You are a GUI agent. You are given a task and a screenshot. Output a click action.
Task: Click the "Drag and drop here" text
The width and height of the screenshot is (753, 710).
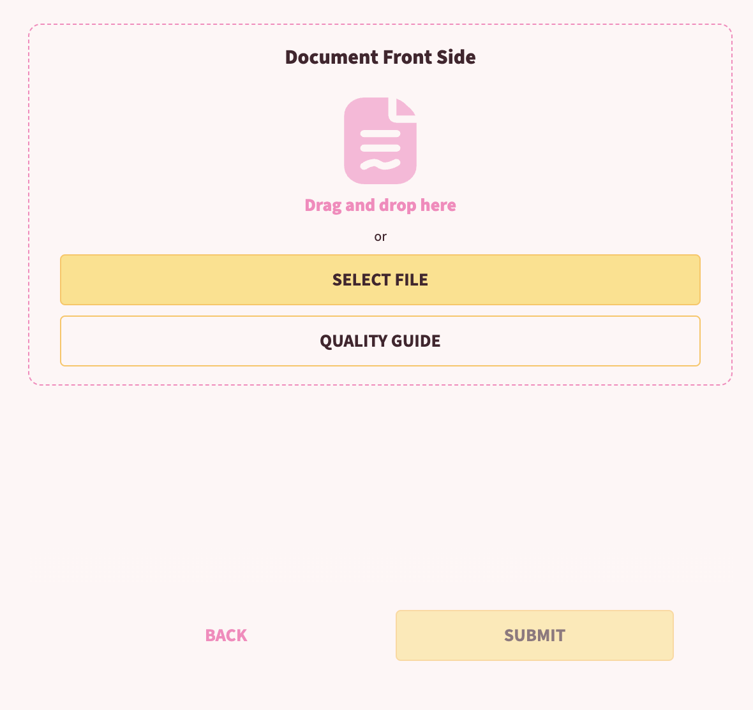[380, 205]
